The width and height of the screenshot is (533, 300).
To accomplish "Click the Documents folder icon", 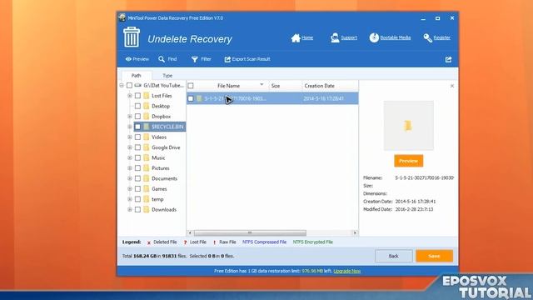I will coord(147,178).
